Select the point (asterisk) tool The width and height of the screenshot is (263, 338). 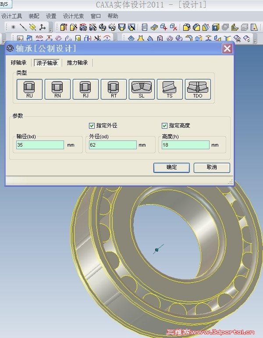click(13, 27)
